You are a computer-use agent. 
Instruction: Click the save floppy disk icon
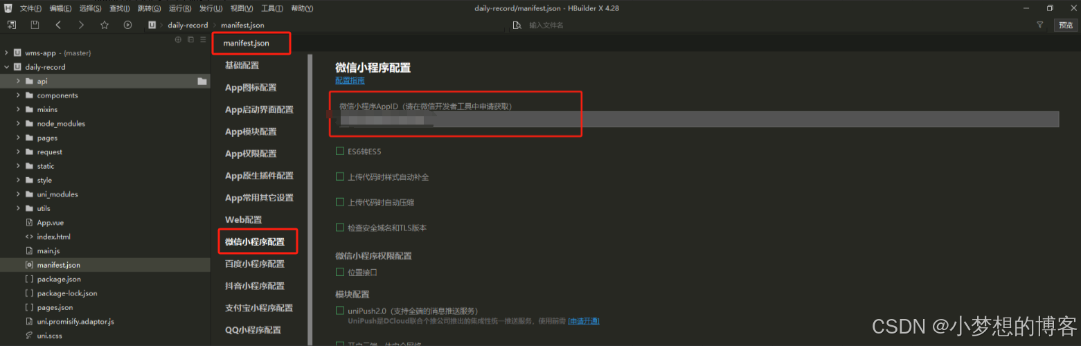pyautogui.click(x=35, y=25)
